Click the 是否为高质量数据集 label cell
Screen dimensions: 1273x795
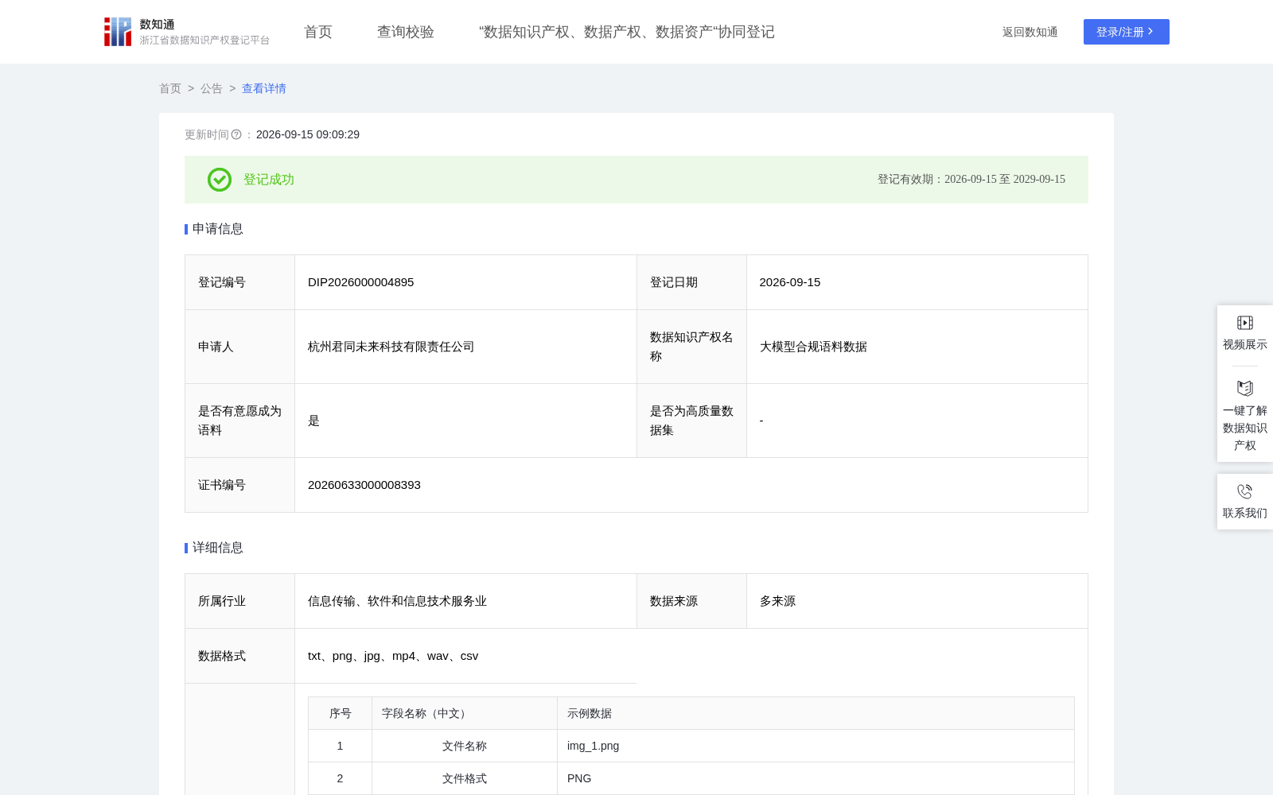(x=691, y=421)
